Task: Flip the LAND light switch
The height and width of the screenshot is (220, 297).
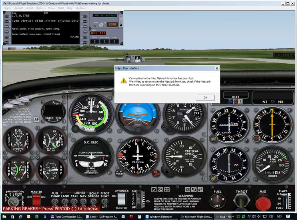Action: coord(65,202)
